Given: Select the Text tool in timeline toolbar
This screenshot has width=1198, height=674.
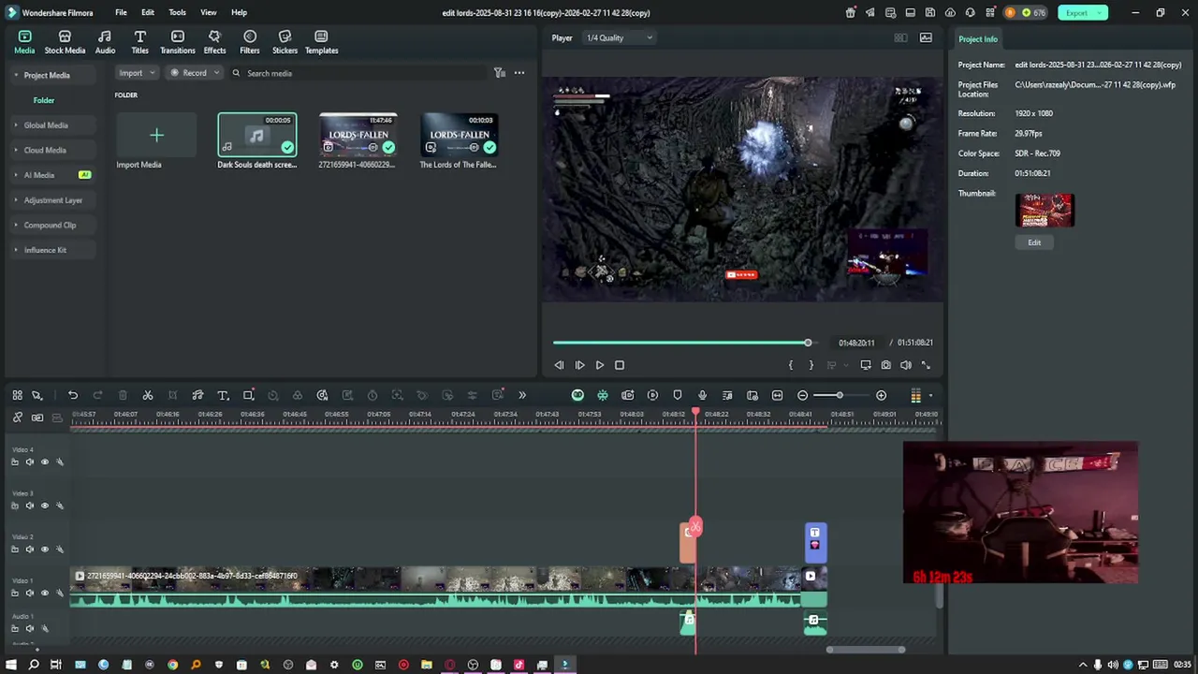Looking at the screenshot, I should (x=223, y=395).
